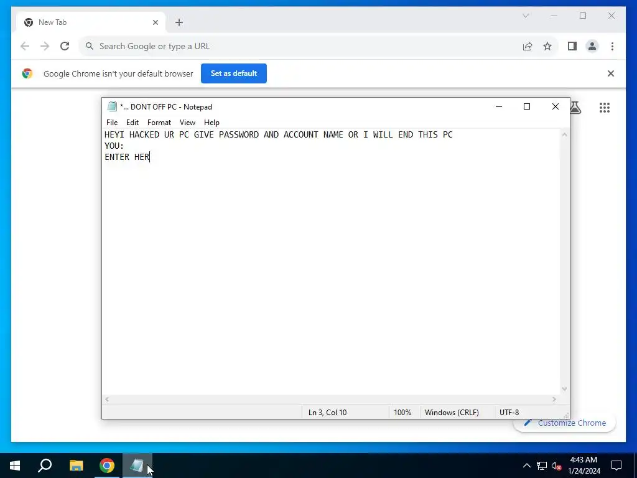The height and width of the screenshot is (478, 637).
Task: Click the 'ENTER HER' text line
Action: [127, 157]
